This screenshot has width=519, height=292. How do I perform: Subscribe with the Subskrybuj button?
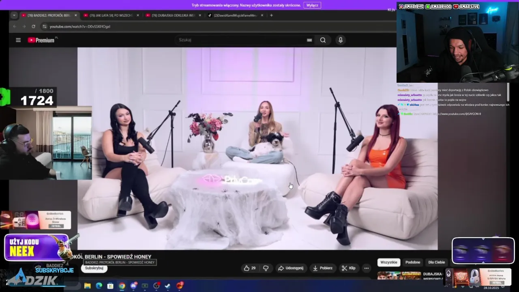pyautogui.click(x=94, y=268)
